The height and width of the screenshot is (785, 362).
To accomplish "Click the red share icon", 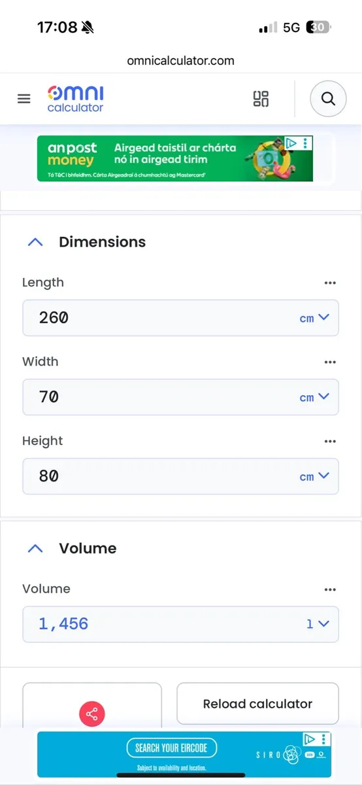I will (x=92, y=714).
